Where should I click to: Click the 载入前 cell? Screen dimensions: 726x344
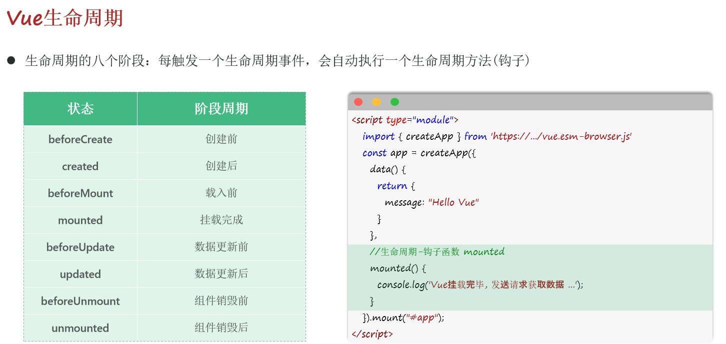(x=221, y=193)
